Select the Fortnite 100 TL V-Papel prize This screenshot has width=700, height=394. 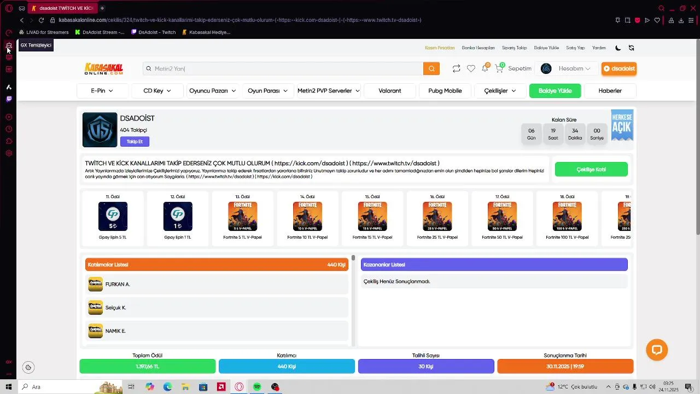click(567, 219)
